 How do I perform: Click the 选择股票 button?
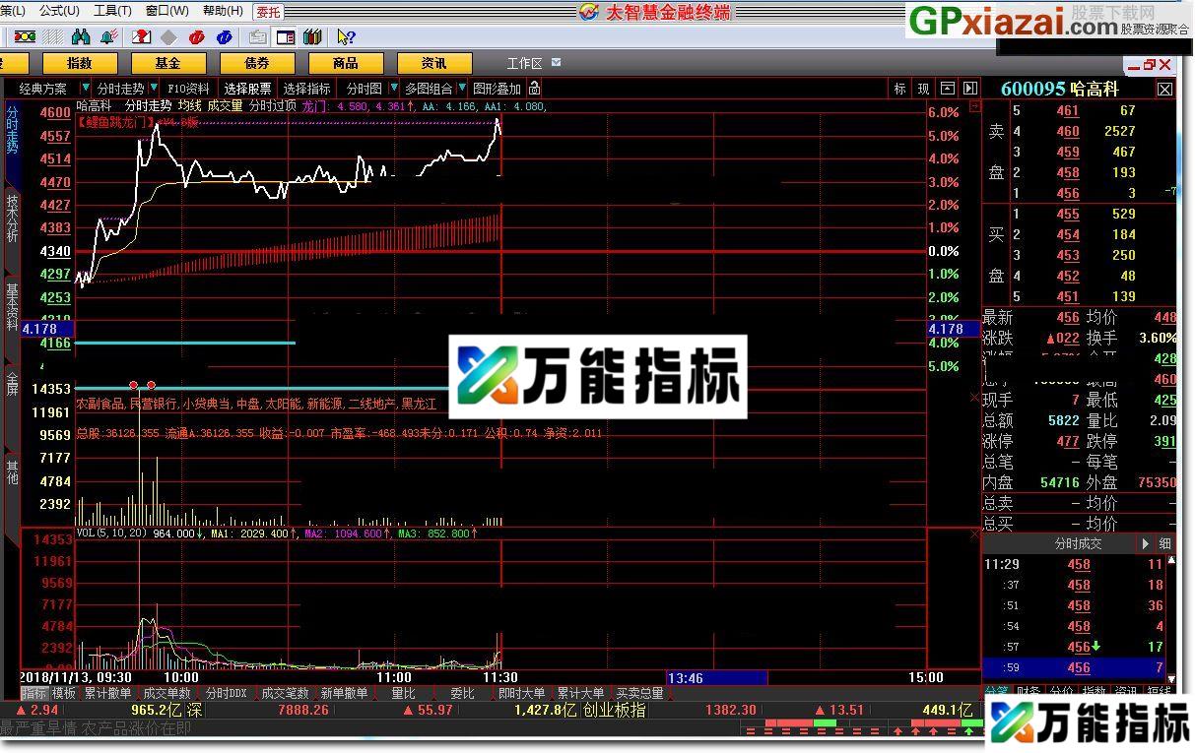pyautogui.click(x=245, y=88)
